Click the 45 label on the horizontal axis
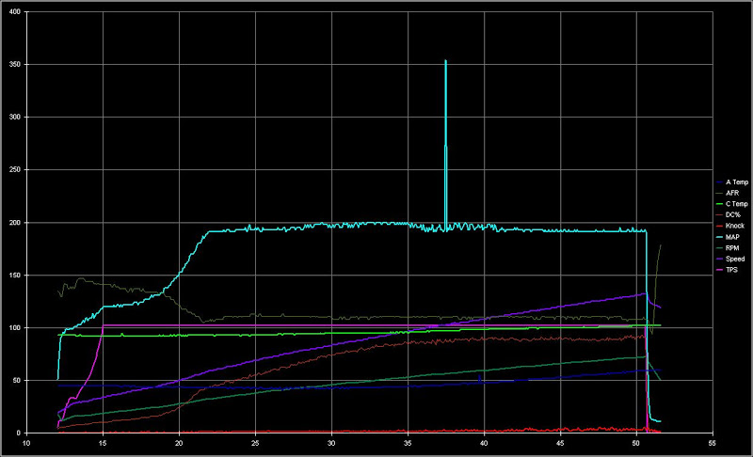 click(x=560, y=443)
